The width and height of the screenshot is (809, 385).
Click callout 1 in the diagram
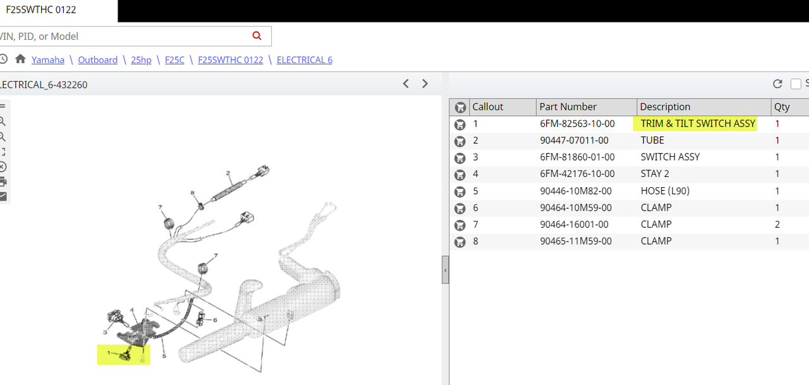click(x=109, y=354)
